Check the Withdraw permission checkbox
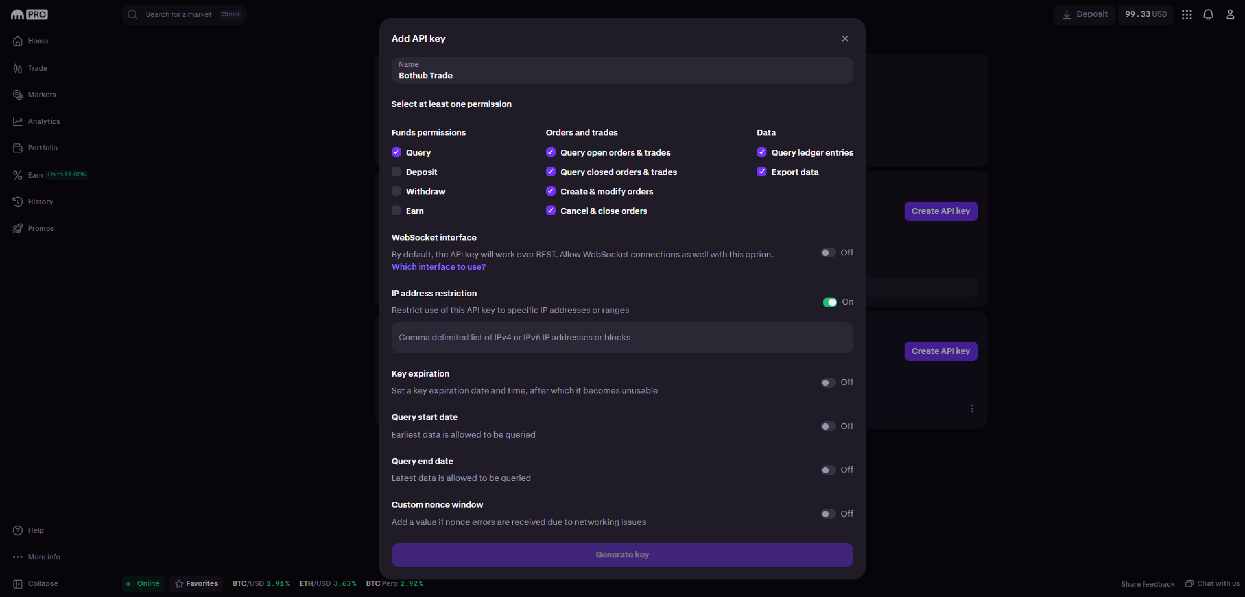 tap(396, 191)
